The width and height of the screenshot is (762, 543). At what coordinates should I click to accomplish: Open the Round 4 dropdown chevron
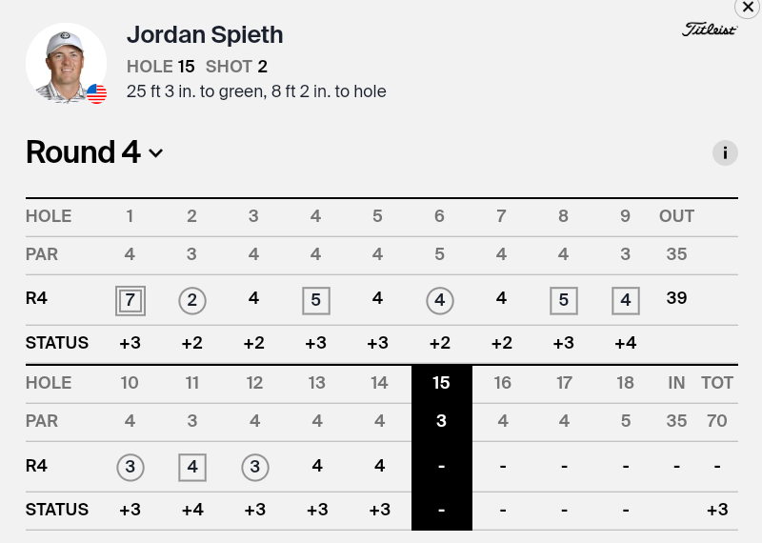pos(156,153)
